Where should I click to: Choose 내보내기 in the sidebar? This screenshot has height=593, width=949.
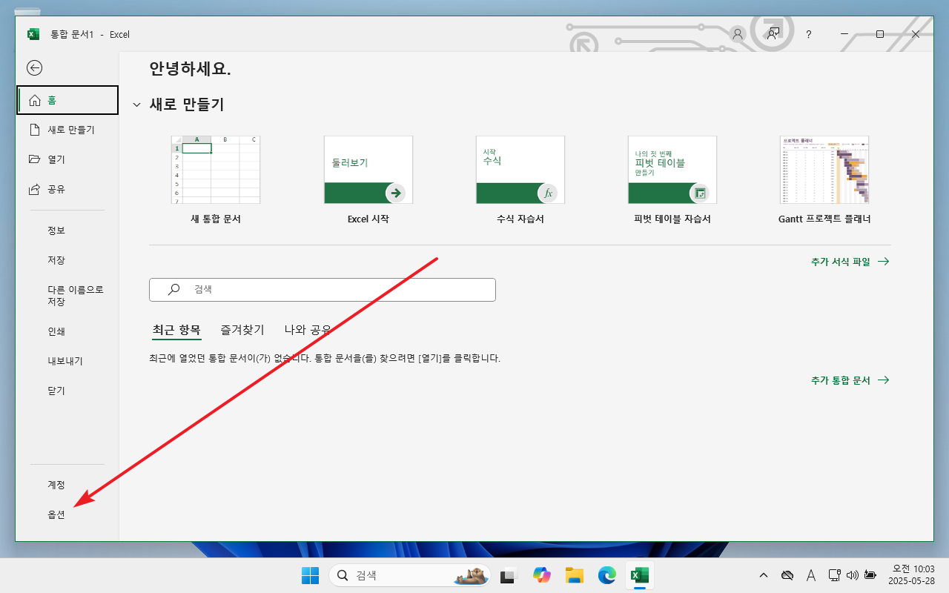67,361
